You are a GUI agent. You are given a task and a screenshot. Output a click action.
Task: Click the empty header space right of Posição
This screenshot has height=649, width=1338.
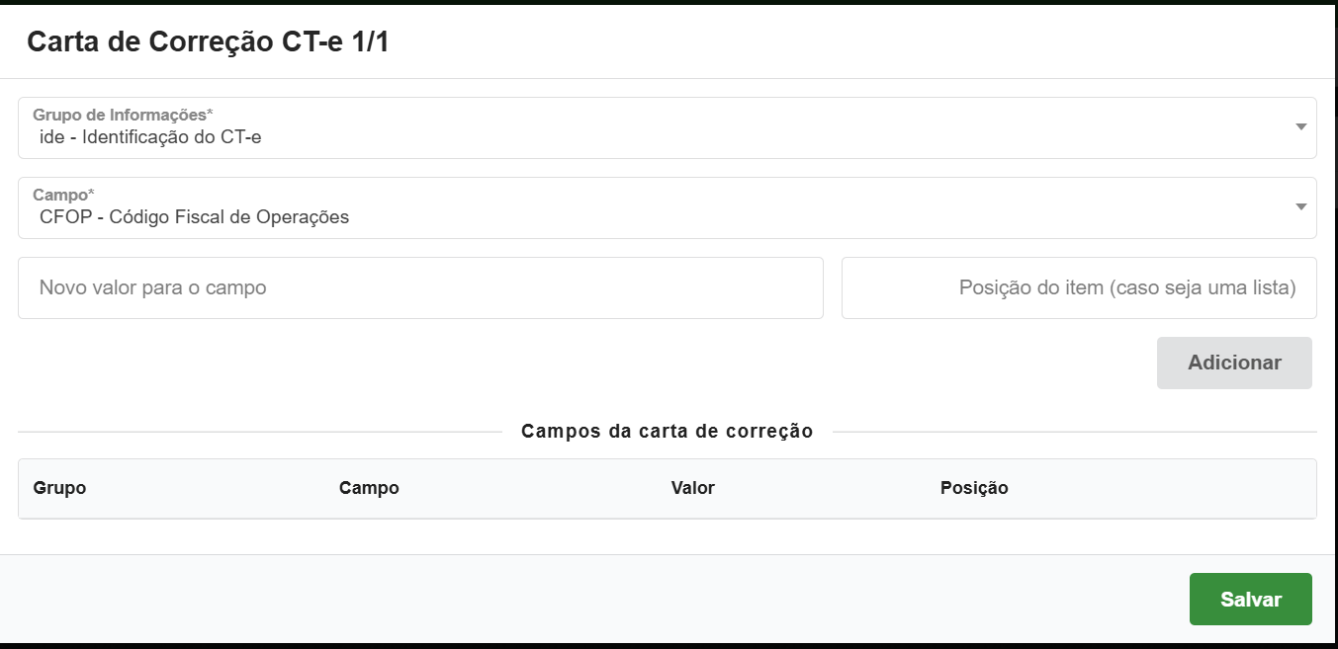1167,488
